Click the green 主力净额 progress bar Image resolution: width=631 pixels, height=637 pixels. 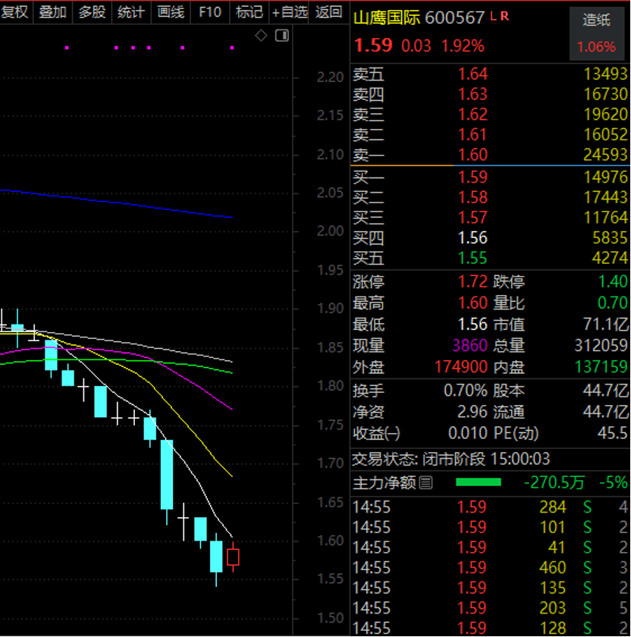[479, 482]
